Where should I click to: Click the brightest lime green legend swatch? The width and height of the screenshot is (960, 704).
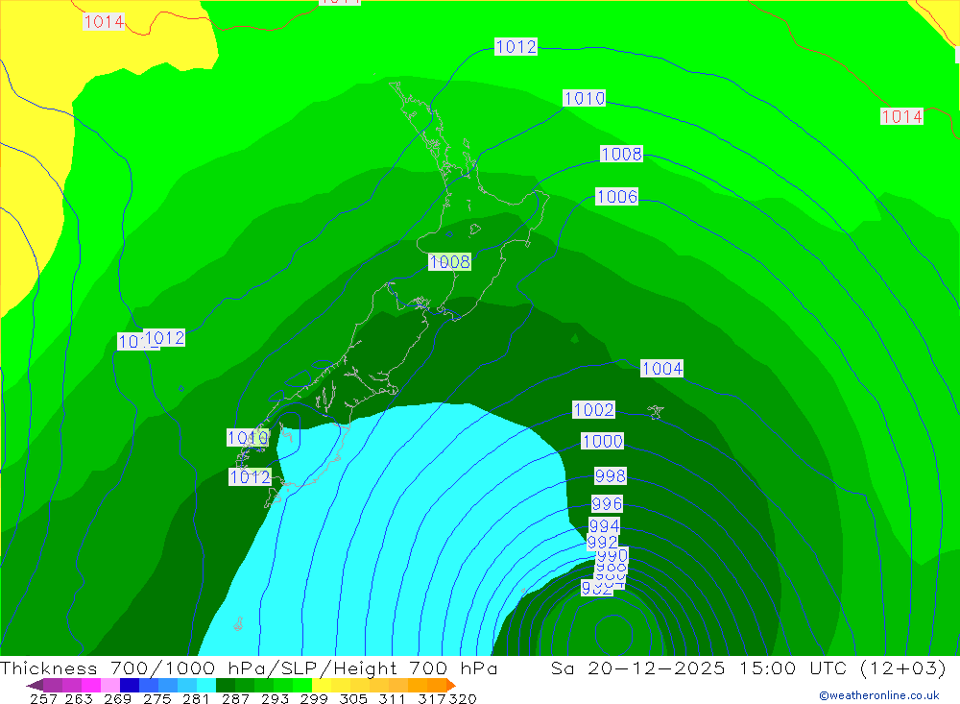coord(302,685)
